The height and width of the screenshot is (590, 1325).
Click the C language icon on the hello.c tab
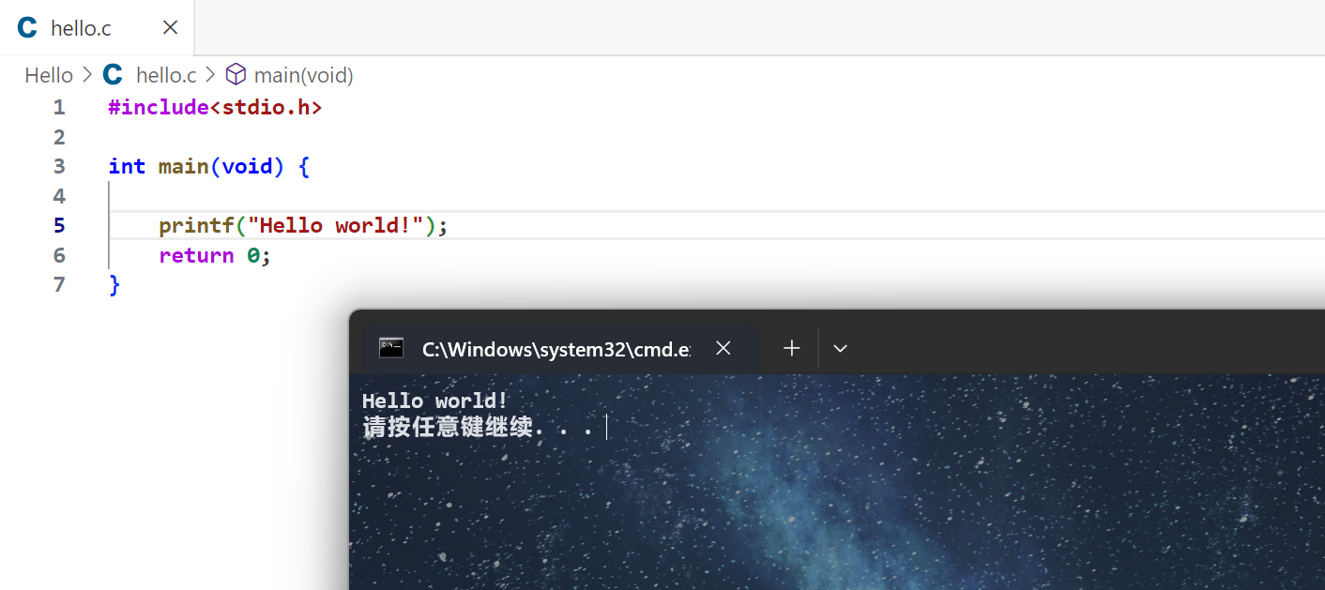[x=26, y=27]
